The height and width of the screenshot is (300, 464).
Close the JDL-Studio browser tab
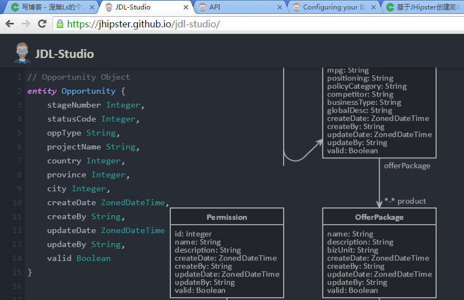[x=185, y=7]
